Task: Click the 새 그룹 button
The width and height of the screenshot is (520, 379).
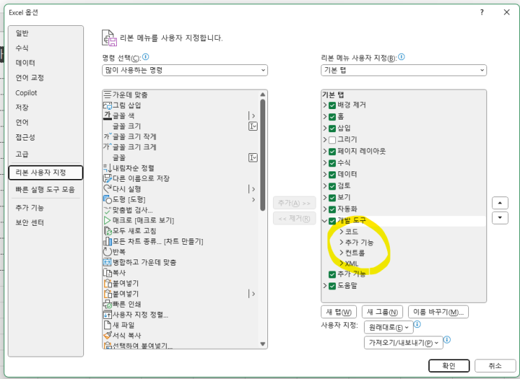Action: tap(382, 312)
